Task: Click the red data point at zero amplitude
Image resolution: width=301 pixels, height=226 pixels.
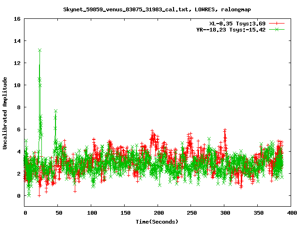Action: 39,196
